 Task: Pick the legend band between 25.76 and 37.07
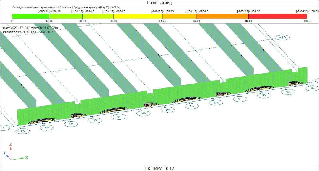click(x=98, y=16)
